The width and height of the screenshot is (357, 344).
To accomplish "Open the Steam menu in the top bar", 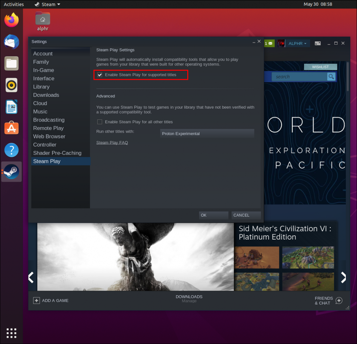I will (x=47, y=4).
